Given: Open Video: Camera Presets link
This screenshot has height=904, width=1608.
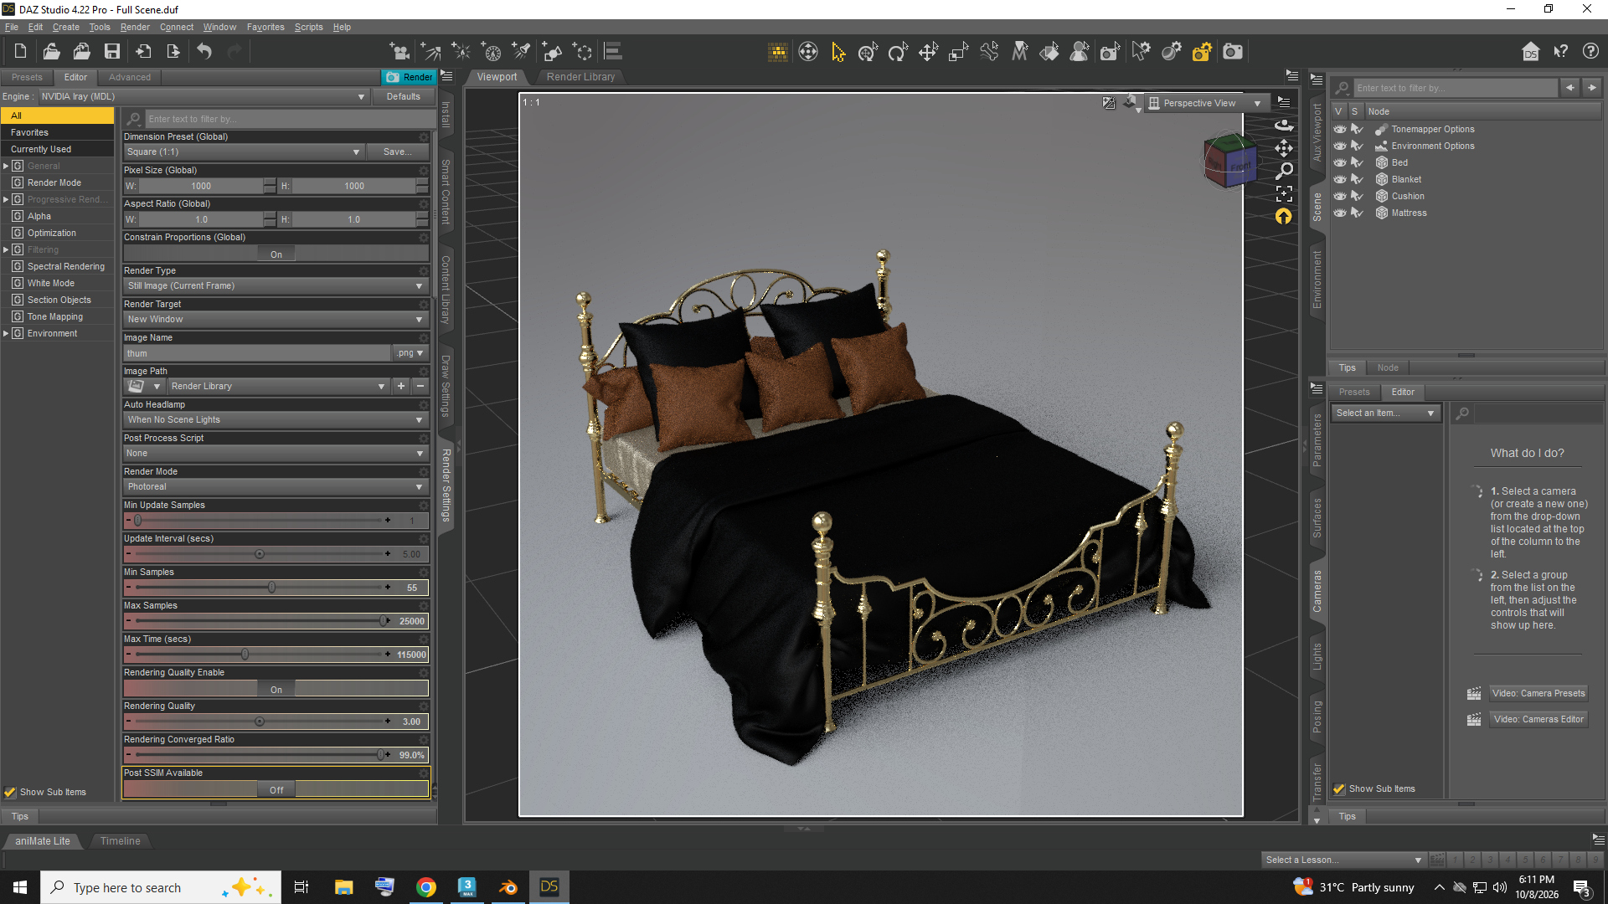Looking at the screenshot, I should (1538, 693).
